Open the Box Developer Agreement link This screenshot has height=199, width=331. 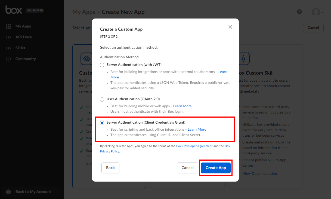(x=194, y=146)
